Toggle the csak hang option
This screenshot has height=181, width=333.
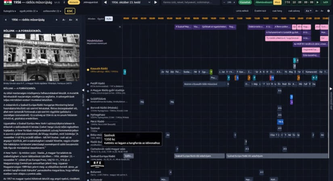(277, 11)
